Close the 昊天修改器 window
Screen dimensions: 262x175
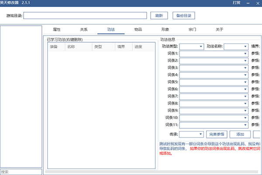click(x=258, y=3)
